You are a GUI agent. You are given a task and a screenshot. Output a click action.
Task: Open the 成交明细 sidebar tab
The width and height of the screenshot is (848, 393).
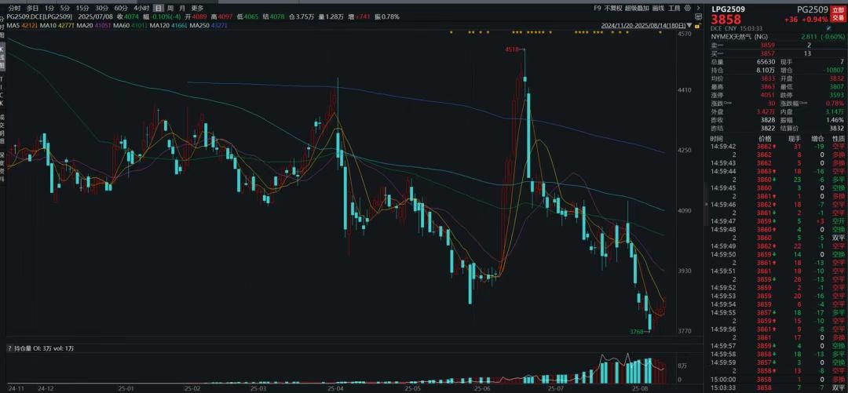[2, 129]
